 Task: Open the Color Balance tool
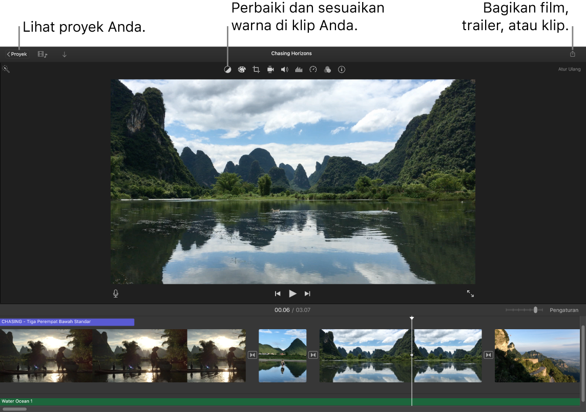coord(227,70)
